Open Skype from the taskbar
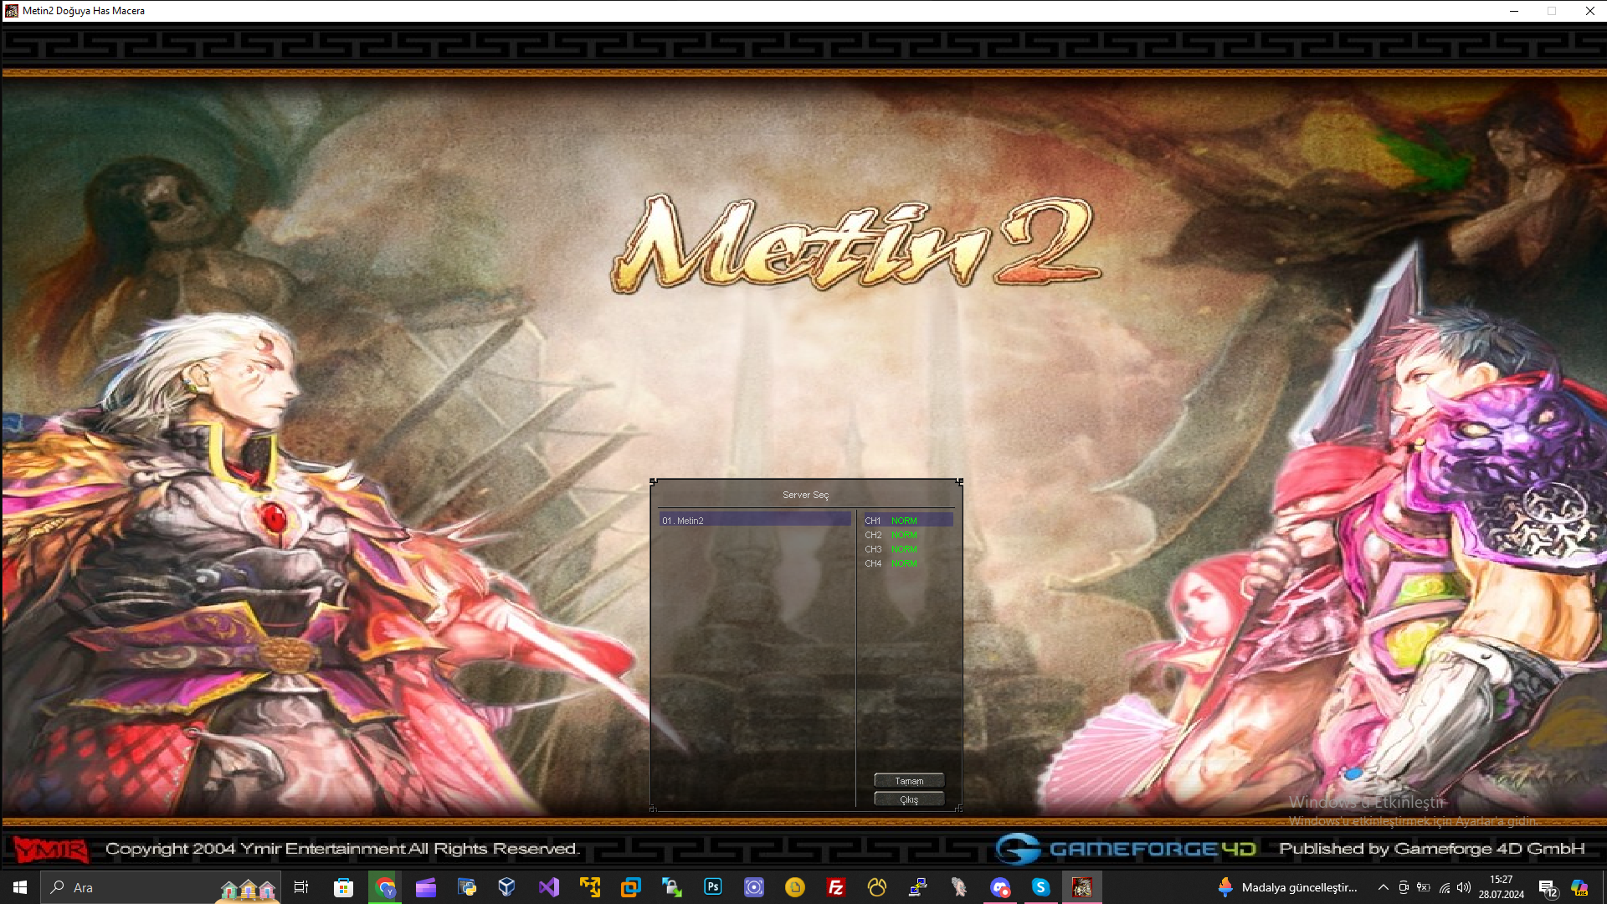 click(x=1040, y=887)
